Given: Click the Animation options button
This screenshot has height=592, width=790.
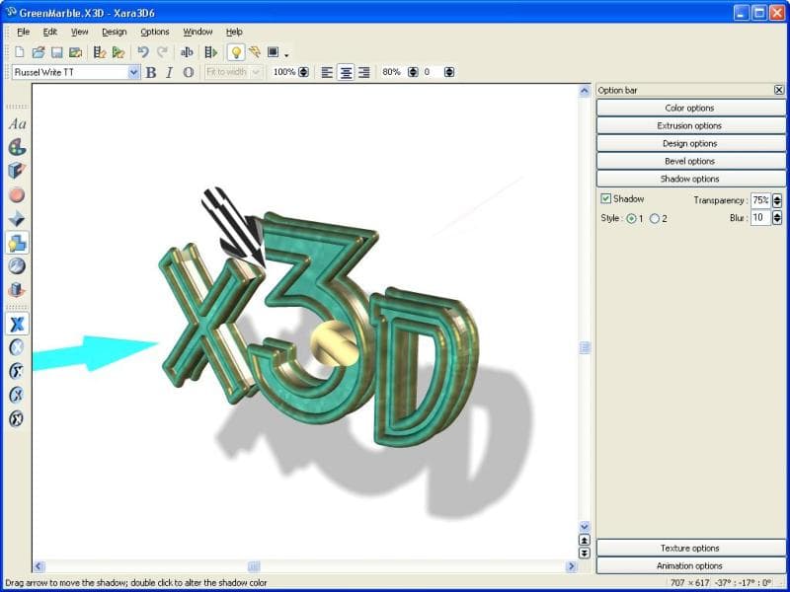Looking at the screenshot, I should coord(689,565).
